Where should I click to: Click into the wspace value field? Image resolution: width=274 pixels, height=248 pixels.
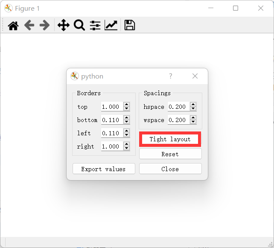(x=179, y=120)
